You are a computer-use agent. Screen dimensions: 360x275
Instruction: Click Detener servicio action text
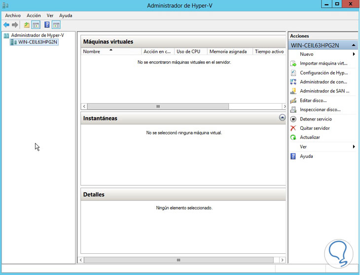(316, 119)
